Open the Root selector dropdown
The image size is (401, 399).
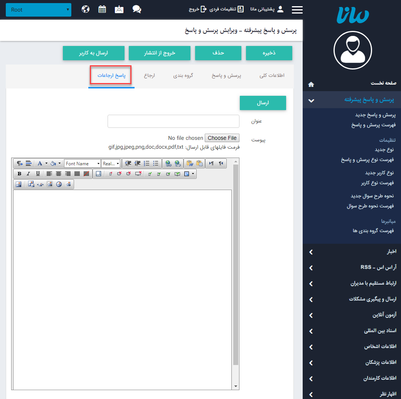click(39, 10)
